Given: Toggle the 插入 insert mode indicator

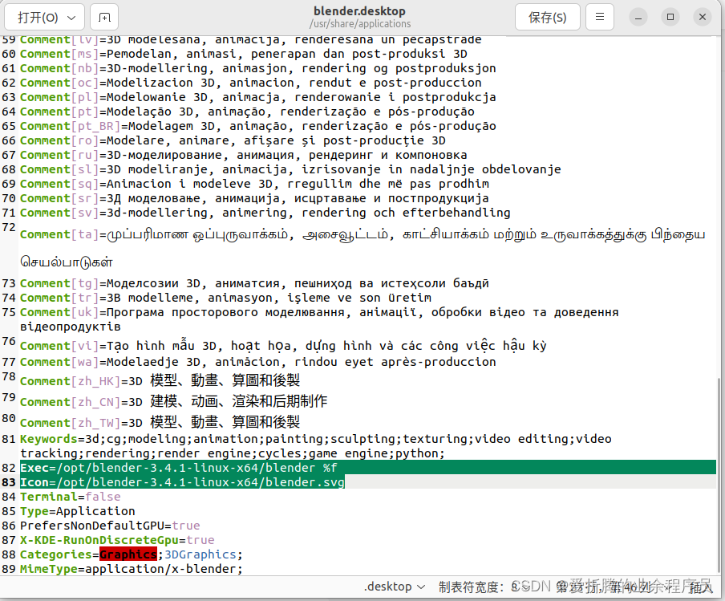Looking at the screenshot, I should 700,587.
